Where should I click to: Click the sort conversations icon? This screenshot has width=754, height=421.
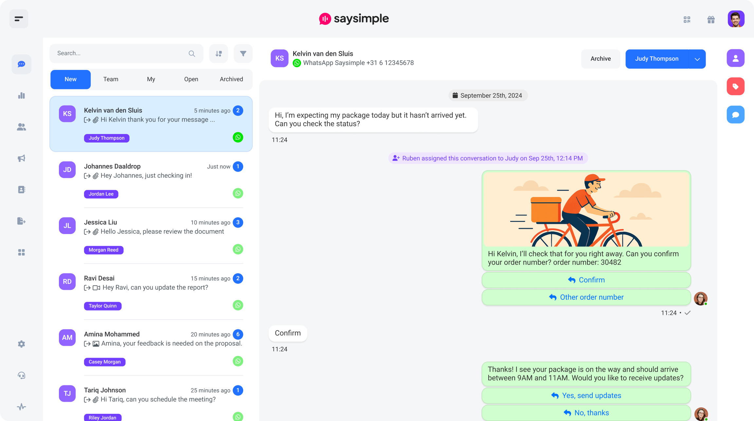coord(219,54)
